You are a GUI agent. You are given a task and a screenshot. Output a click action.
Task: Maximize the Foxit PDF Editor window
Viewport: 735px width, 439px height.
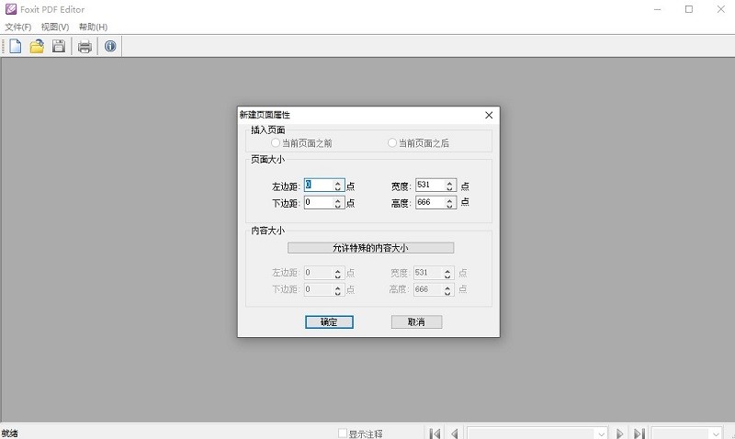(x=688, y=9)
